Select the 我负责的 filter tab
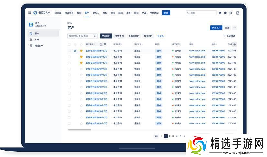267x157 pixels. [x=119, y=36]
